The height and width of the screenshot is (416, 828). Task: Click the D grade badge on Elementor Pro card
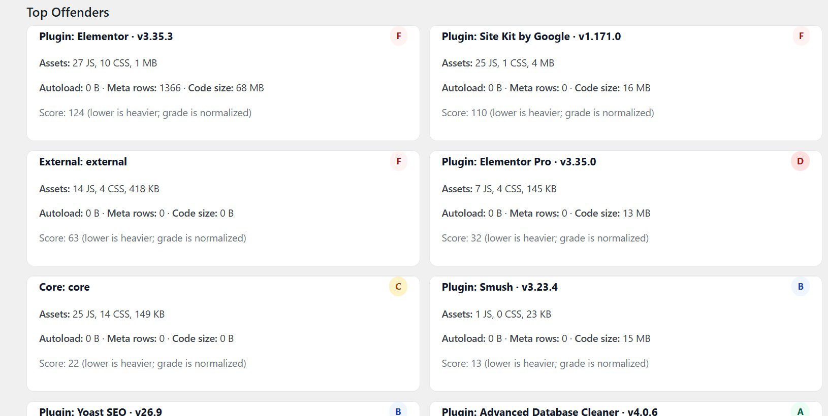pyautogui.click(x=801, y=161)
